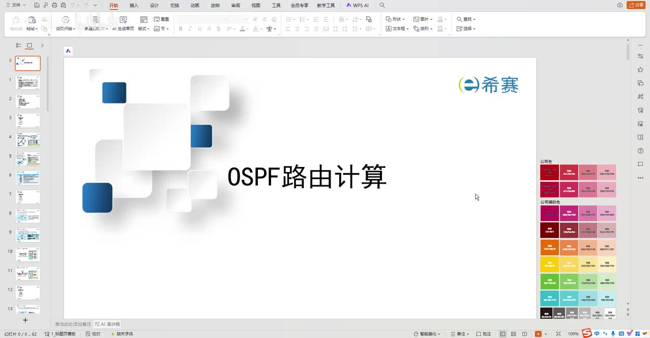Select slide thumbnail number 8
650x338 pixels.
click(x=28, y=216)
